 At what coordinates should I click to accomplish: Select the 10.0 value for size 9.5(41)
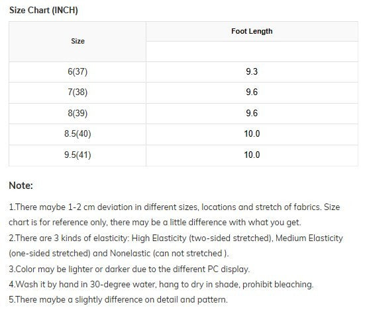pos(252,155)
